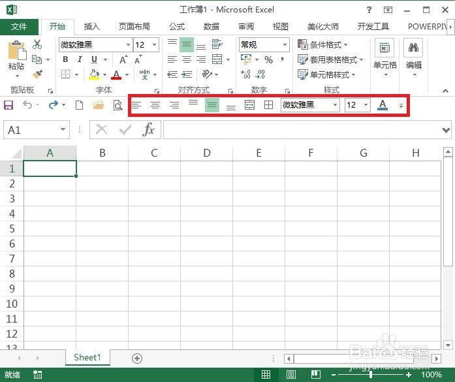Create a new blank workbook icon
Screen dimensions: 455x382
coord(79,104)
